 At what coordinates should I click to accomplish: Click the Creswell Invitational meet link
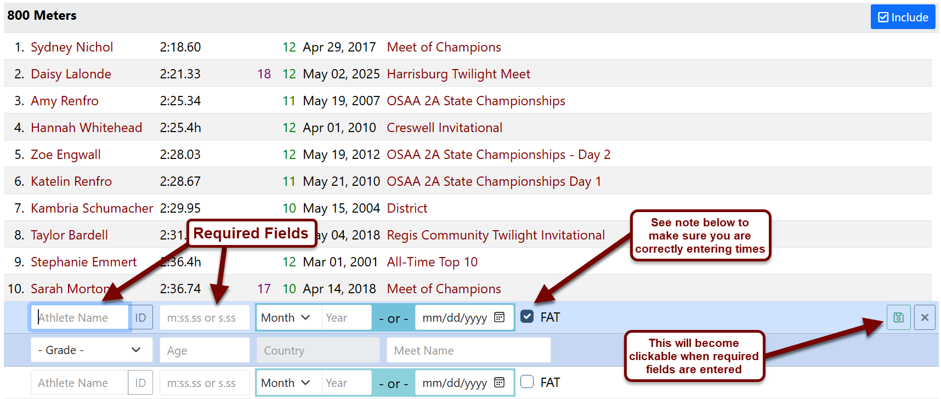pos(445,128)
